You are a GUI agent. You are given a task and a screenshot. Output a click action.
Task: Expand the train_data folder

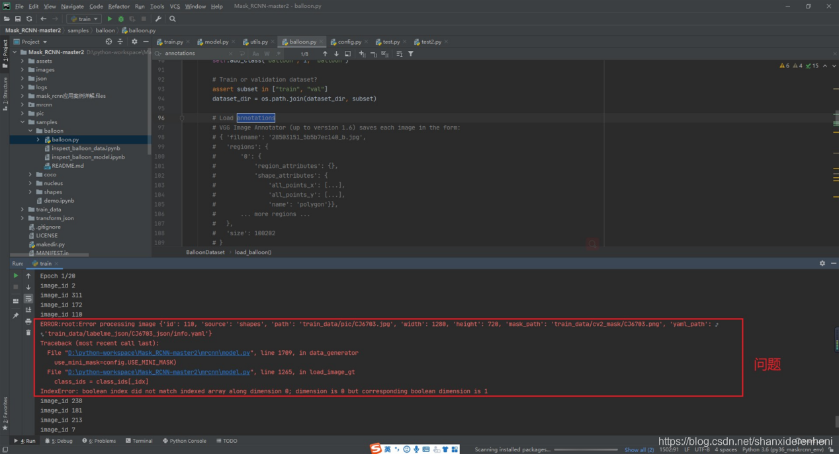pos(23,209)
